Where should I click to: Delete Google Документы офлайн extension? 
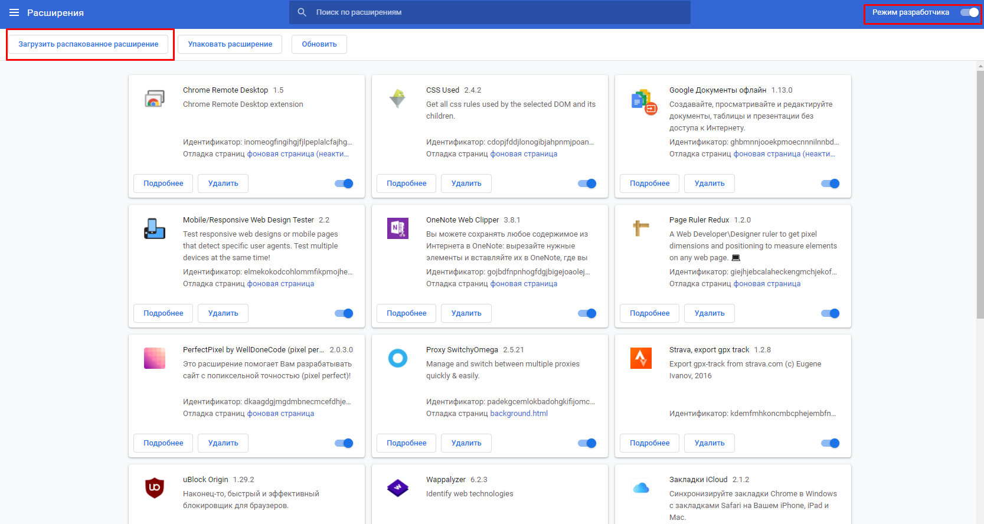(x=710, y=184)
